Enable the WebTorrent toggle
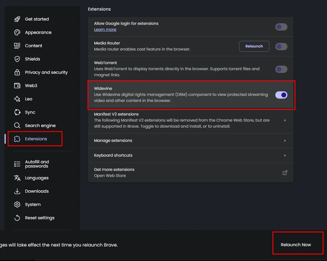Viewport: 327px width, 261px height. coord(281,69)
